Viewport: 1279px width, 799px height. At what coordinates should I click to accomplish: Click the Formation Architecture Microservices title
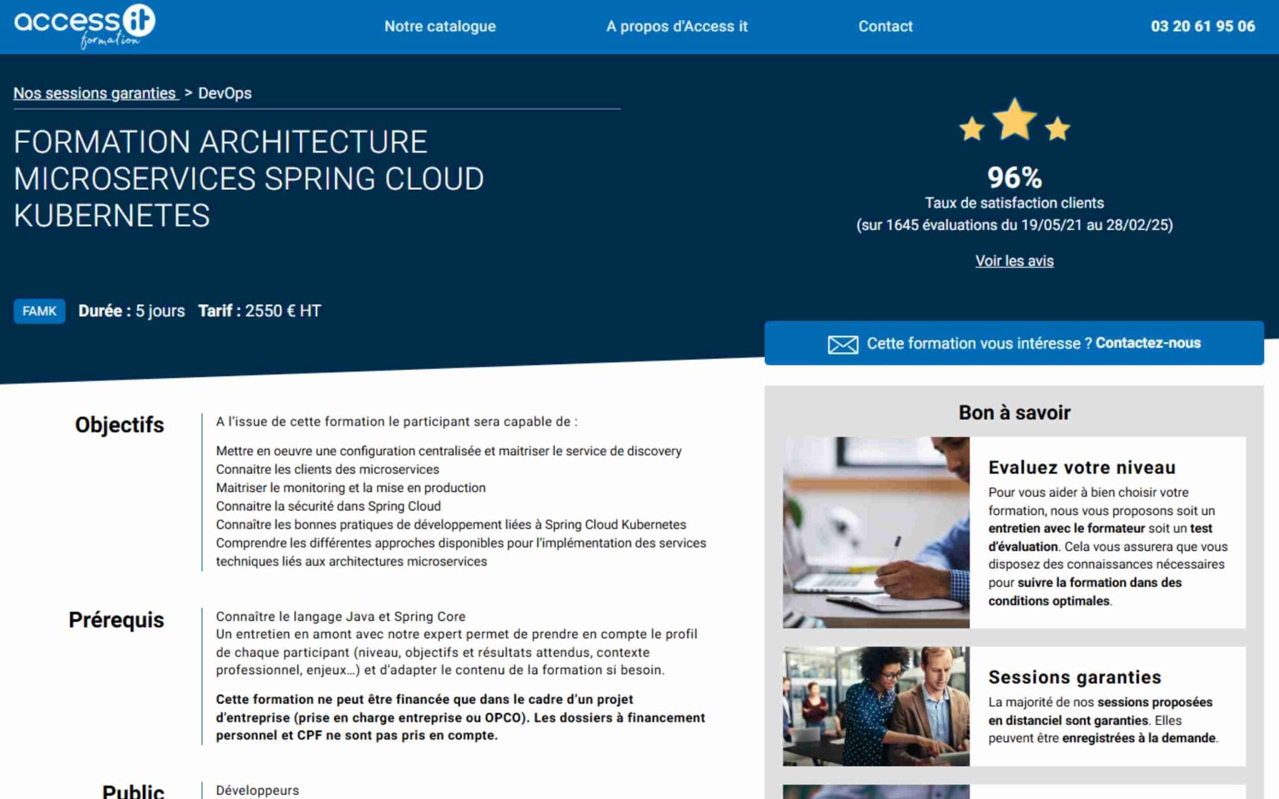coord(249,179)
